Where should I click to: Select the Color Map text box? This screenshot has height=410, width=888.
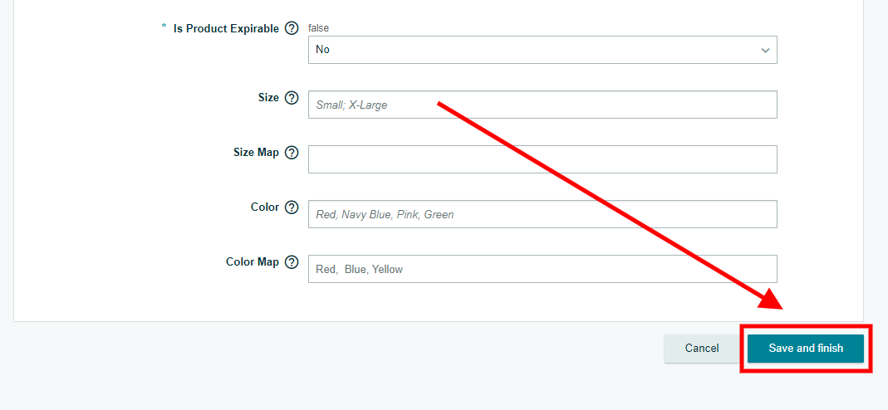542,269
